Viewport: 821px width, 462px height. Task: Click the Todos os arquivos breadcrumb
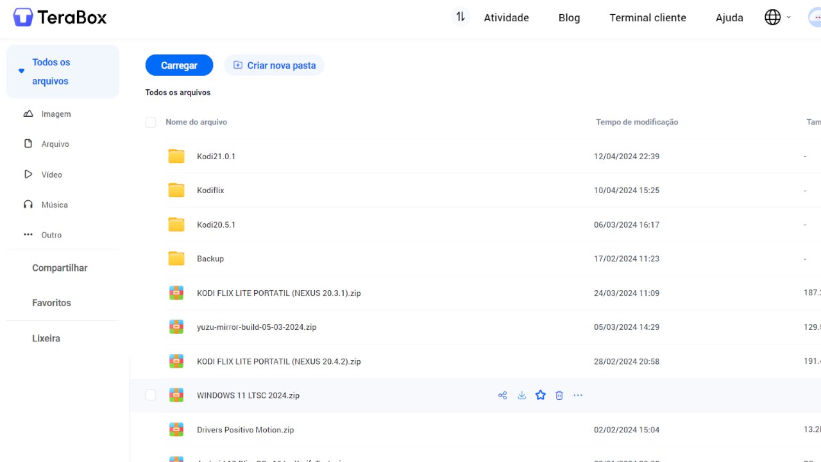point(178,92)
